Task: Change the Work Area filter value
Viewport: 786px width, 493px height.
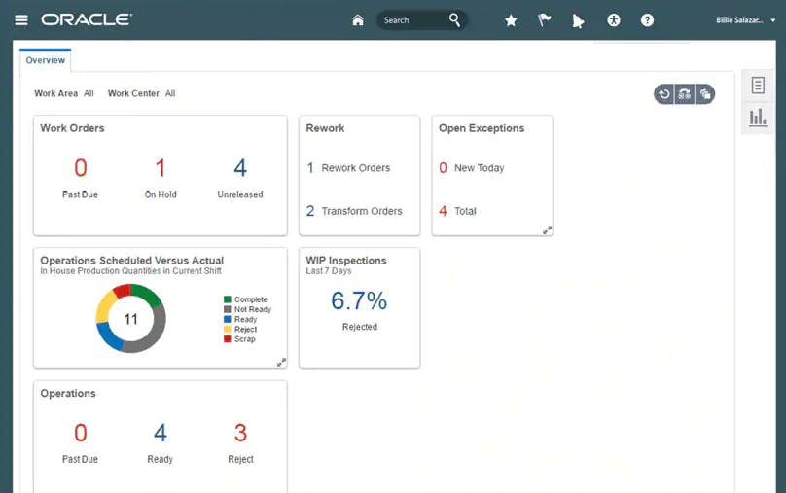Action: tap(89, 94)
